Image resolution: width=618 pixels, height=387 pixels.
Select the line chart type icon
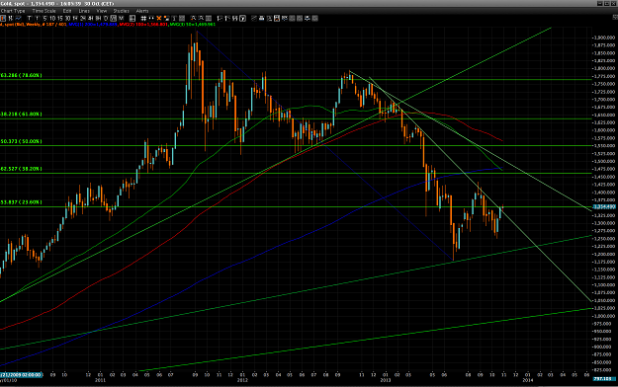[18, 18]
